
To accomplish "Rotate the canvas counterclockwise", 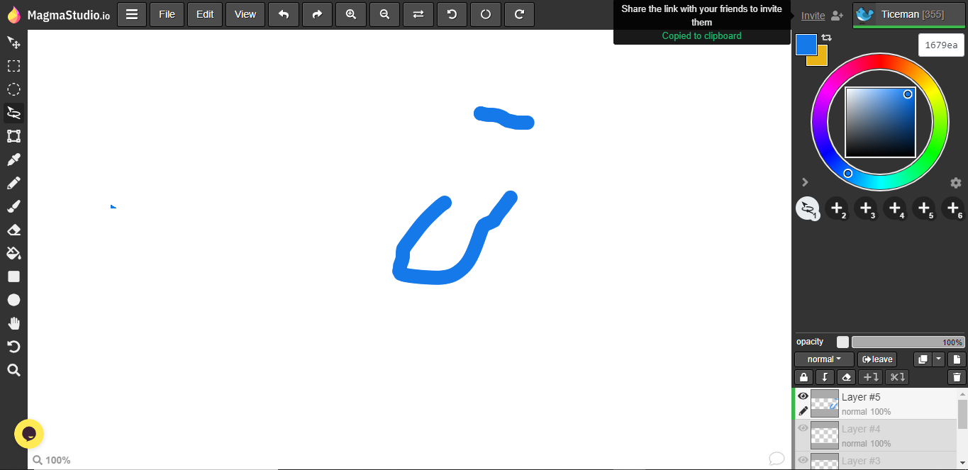I will pos(452,14).
